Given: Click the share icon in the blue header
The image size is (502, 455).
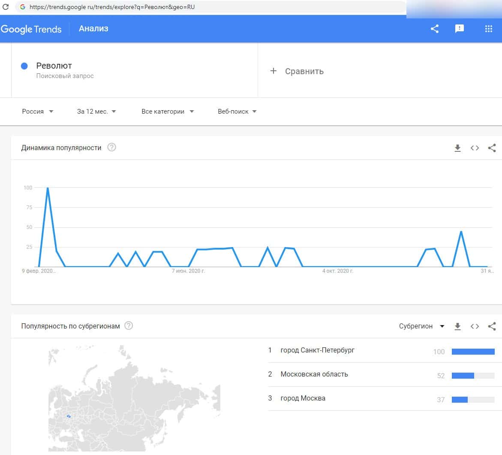Looking at the screenshot, I should coord(435,29).
